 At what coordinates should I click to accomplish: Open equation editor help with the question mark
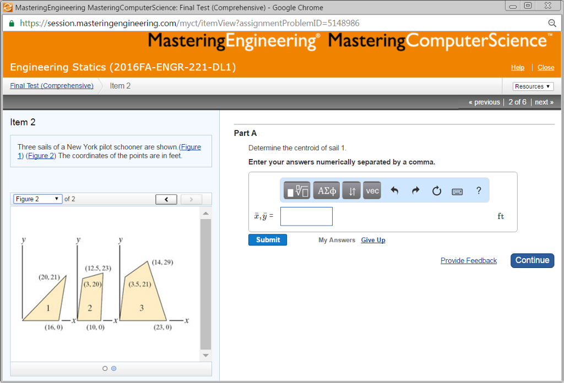pos(478,190)
